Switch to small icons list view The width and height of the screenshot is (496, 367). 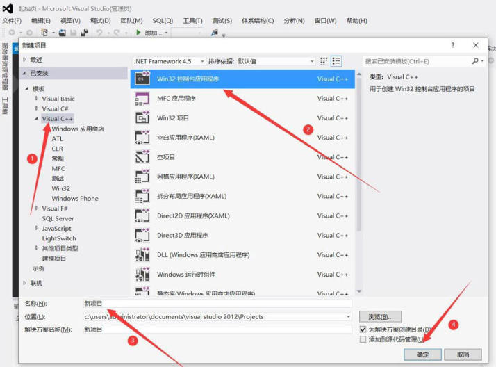(336, 61)
